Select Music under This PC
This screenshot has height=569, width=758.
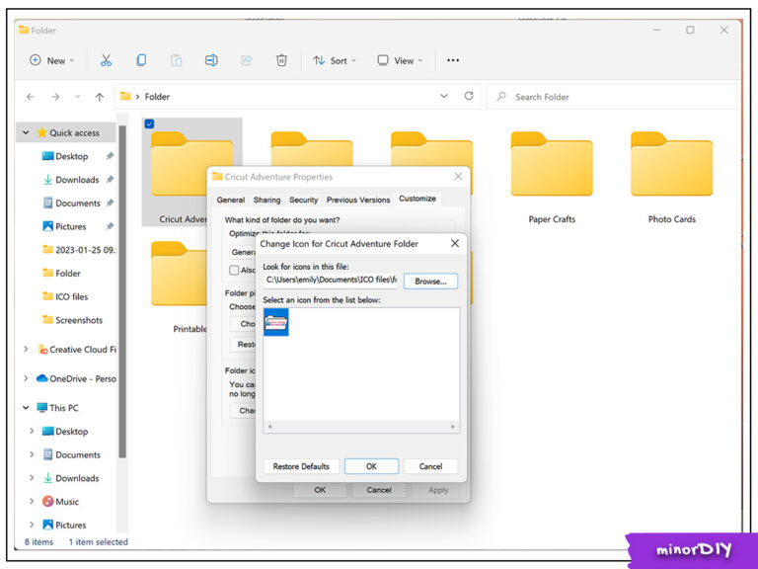67,502
